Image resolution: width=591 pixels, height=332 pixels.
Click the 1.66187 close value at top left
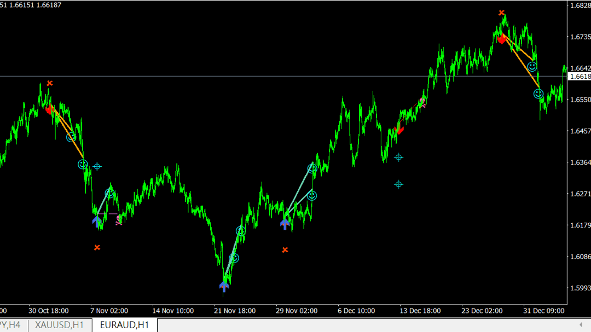(x=49, y=5)
